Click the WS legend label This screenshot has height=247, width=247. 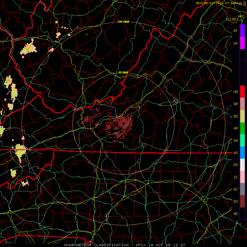point(235,153)
